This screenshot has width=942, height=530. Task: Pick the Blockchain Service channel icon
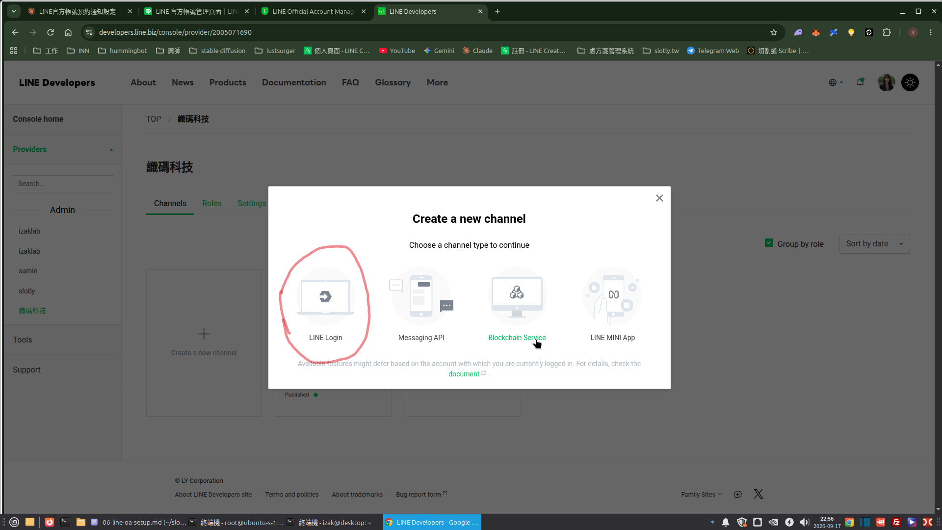click(x=517, y=296)
